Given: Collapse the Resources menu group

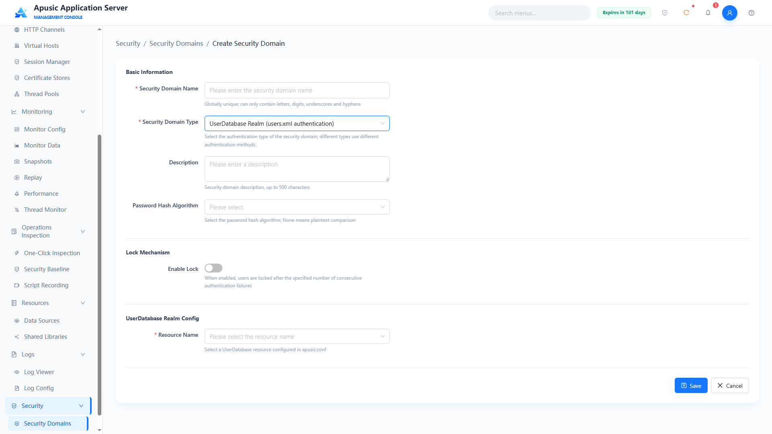Looking at the screenshot, I should (48, 303).
